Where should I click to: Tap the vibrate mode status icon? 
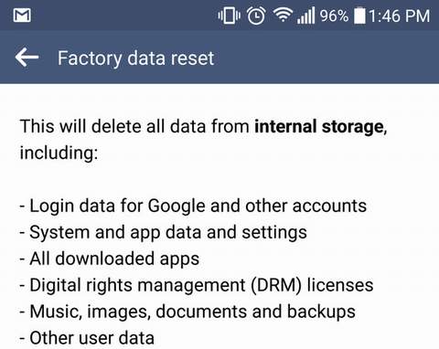[229, 16]
